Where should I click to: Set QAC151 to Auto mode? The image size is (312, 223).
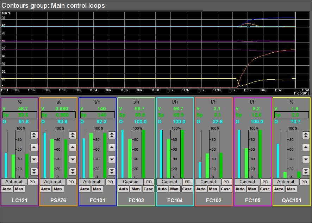pos(279,189)
